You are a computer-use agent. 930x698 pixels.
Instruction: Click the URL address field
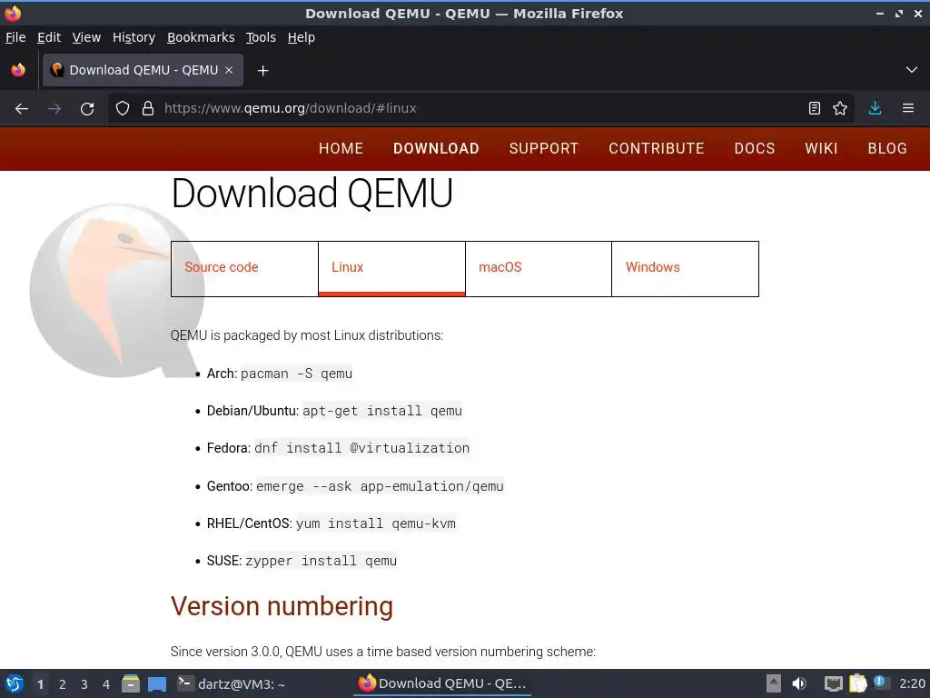tap(480, 109)
